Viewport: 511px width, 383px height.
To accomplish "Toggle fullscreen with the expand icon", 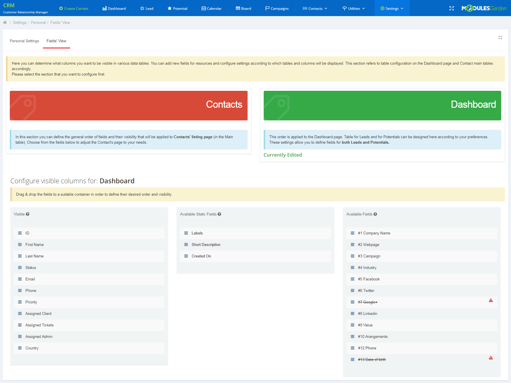I will point(451,8).
